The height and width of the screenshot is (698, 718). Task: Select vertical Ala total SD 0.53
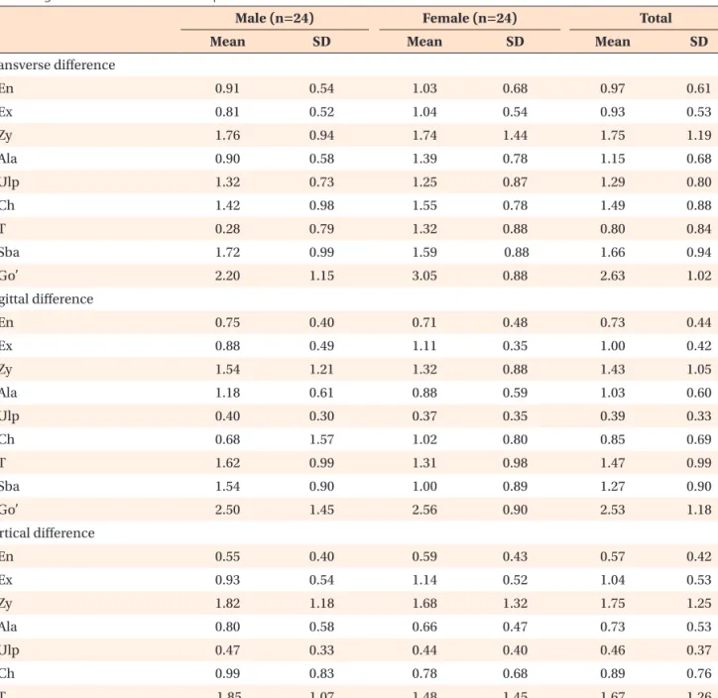pyautogui.click(x=699, y=627)
